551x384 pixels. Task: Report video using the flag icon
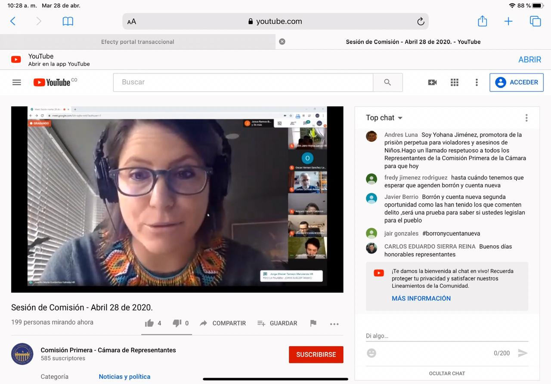[x=313, y=323]
